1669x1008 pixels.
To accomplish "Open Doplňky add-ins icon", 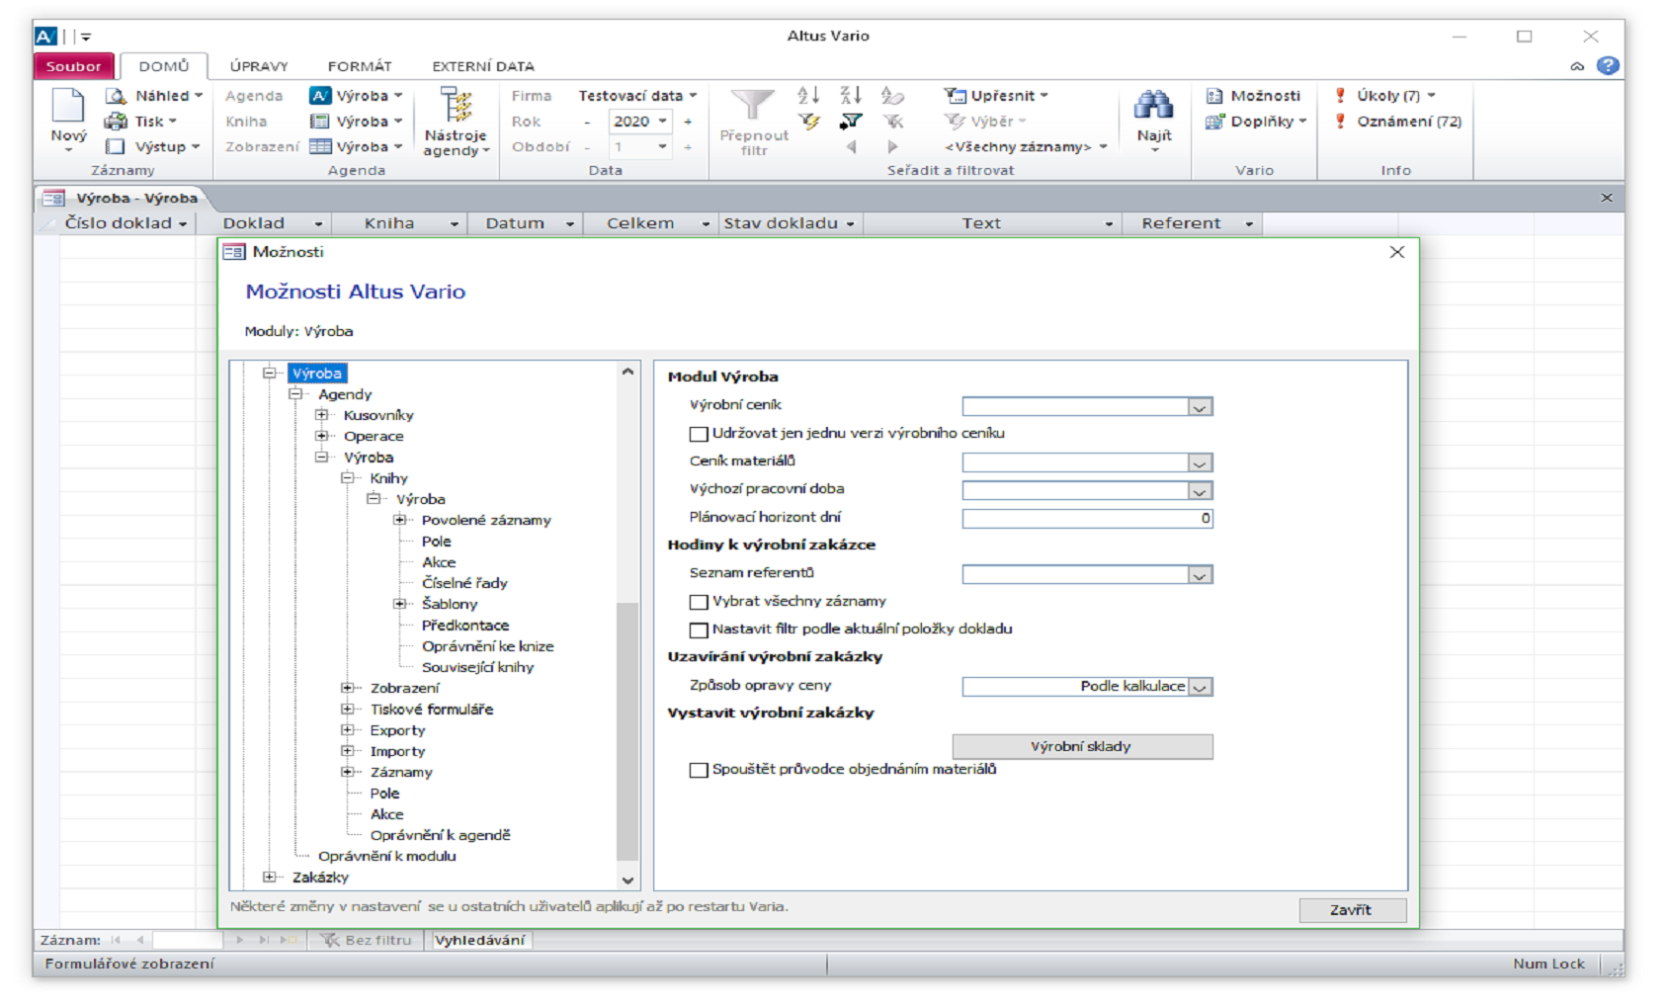I will pos(1214,122).
